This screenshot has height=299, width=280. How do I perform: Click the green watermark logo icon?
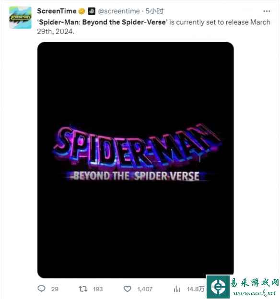pyautogui.click(x=218, y=287)
